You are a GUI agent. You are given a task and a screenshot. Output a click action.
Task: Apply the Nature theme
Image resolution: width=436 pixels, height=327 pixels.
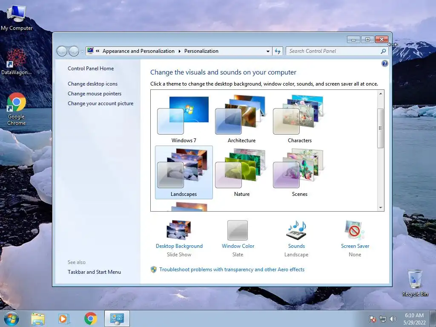tap(241, 172)
